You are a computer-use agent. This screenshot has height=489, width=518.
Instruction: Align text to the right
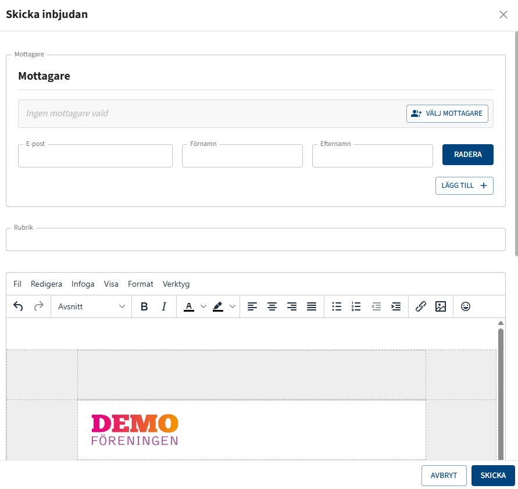tap(292, 306)
